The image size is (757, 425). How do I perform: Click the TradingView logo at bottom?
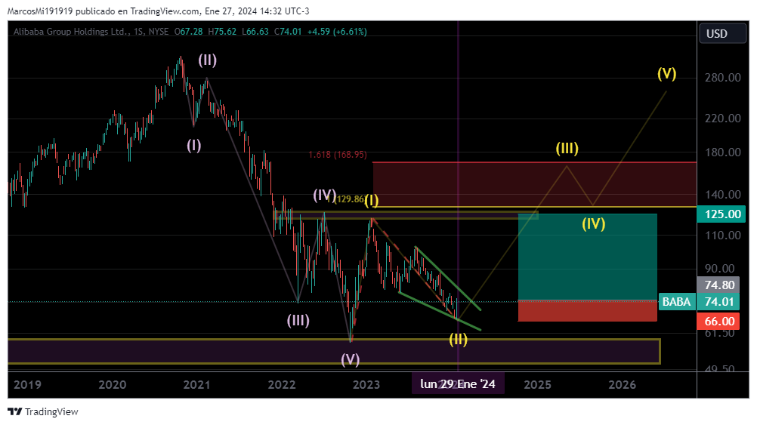(x=43, y=411)
